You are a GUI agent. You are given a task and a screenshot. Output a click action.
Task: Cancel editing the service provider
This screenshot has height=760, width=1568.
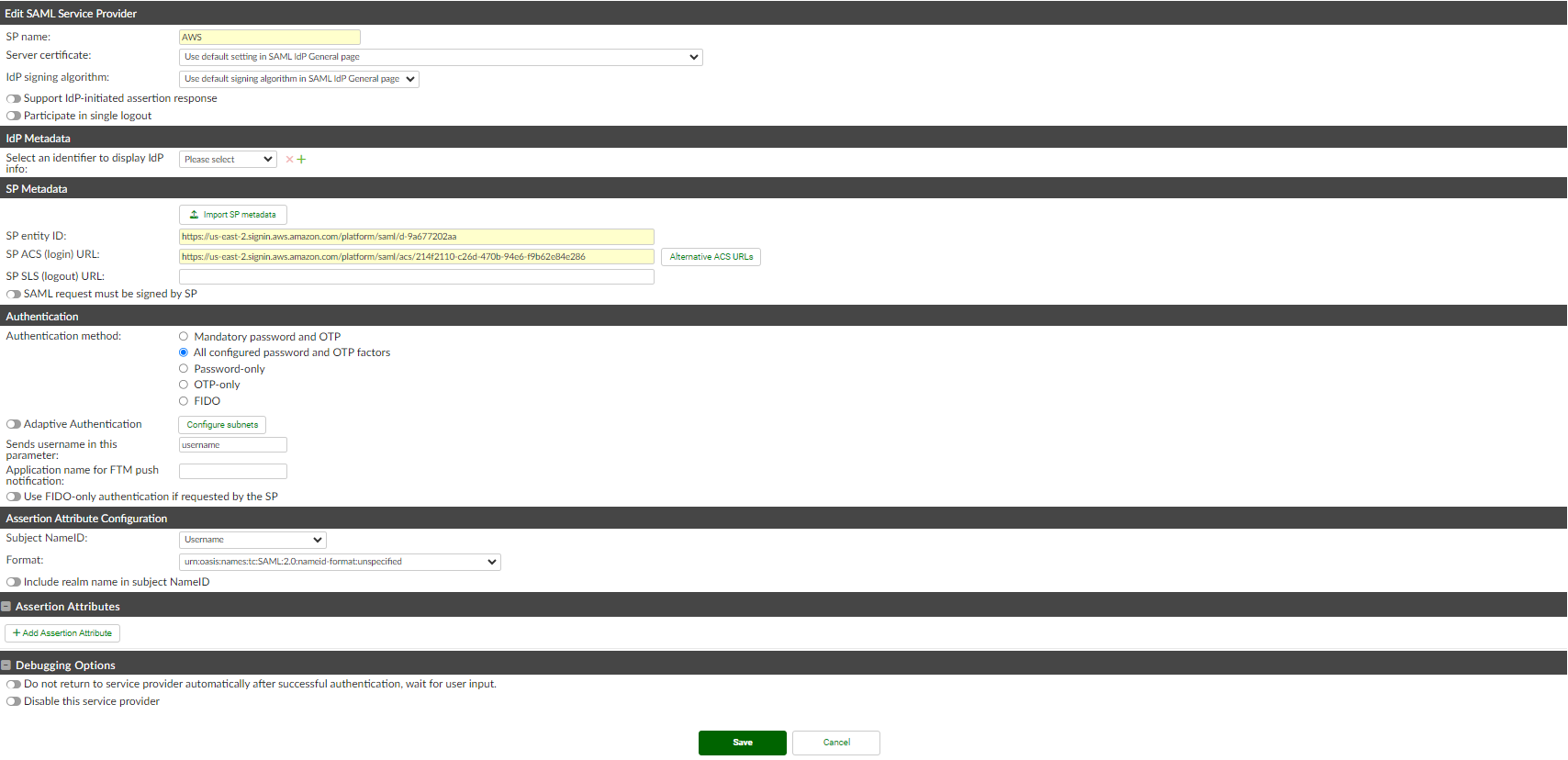tap(836, 743)
